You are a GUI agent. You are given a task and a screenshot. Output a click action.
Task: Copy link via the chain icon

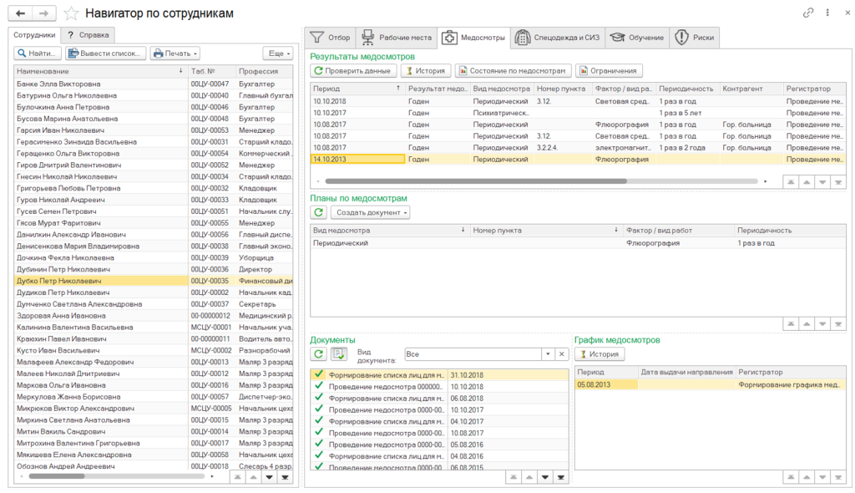[808, 12]
